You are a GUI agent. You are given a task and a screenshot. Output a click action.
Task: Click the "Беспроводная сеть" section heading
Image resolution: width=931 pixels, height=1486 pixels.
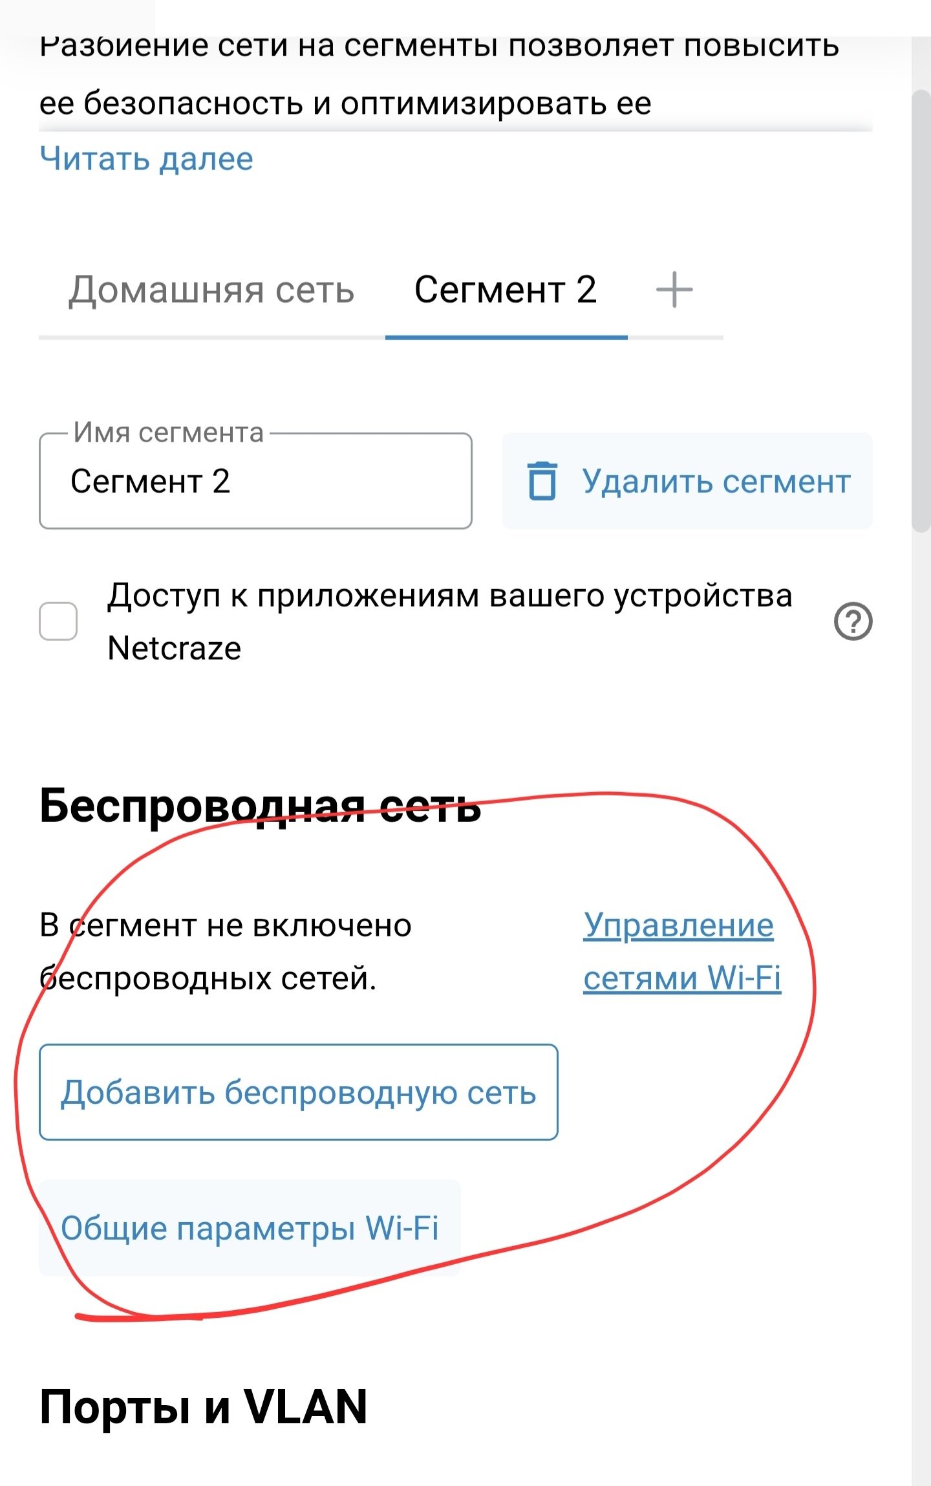260,806
